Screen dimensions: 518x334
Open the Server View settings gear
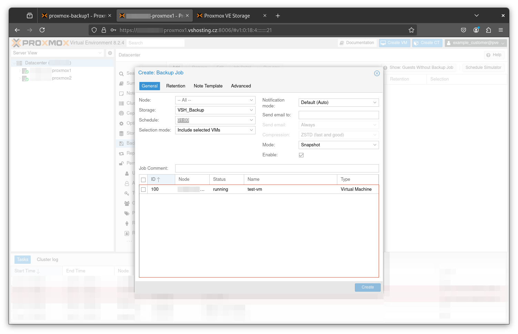point(110,53)
